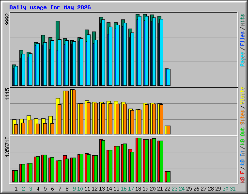Screen dimensions: 248x194
Task: Click the yellow 'Visits' legend label
Action: pyautogui.click(x=243, y=96)
